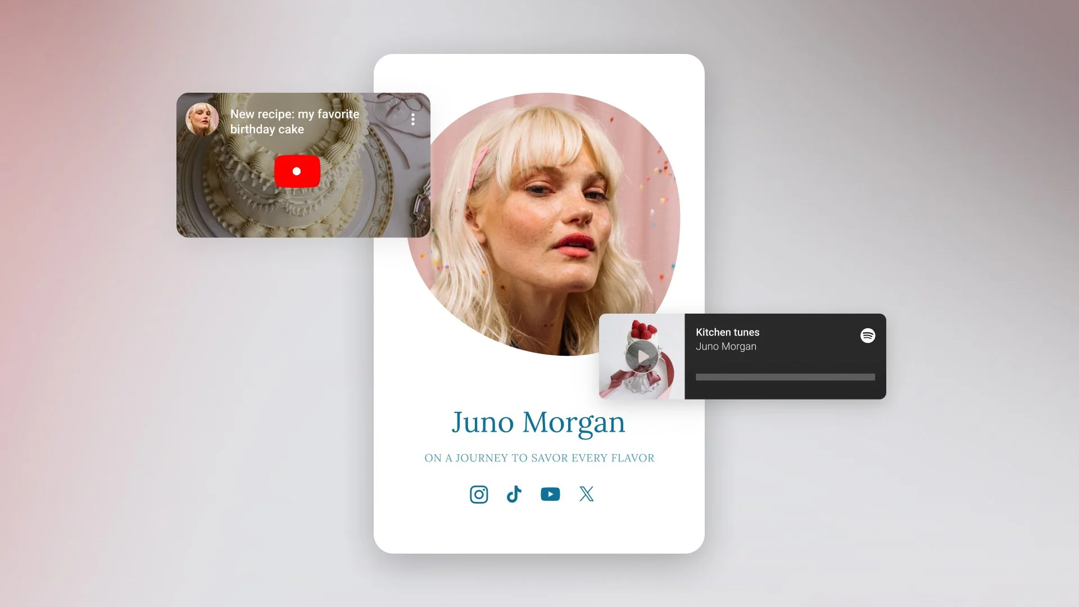1079x607 pixels.
Task: Click the red YouTube play icon on the cake video
Action: coord(297,171)
